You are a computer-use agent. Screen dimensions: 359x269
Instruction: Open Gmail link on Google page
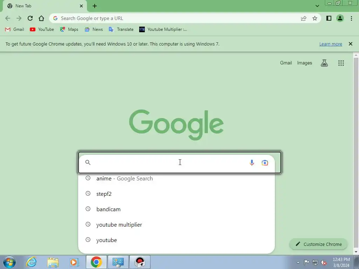(x=286, y=63)
